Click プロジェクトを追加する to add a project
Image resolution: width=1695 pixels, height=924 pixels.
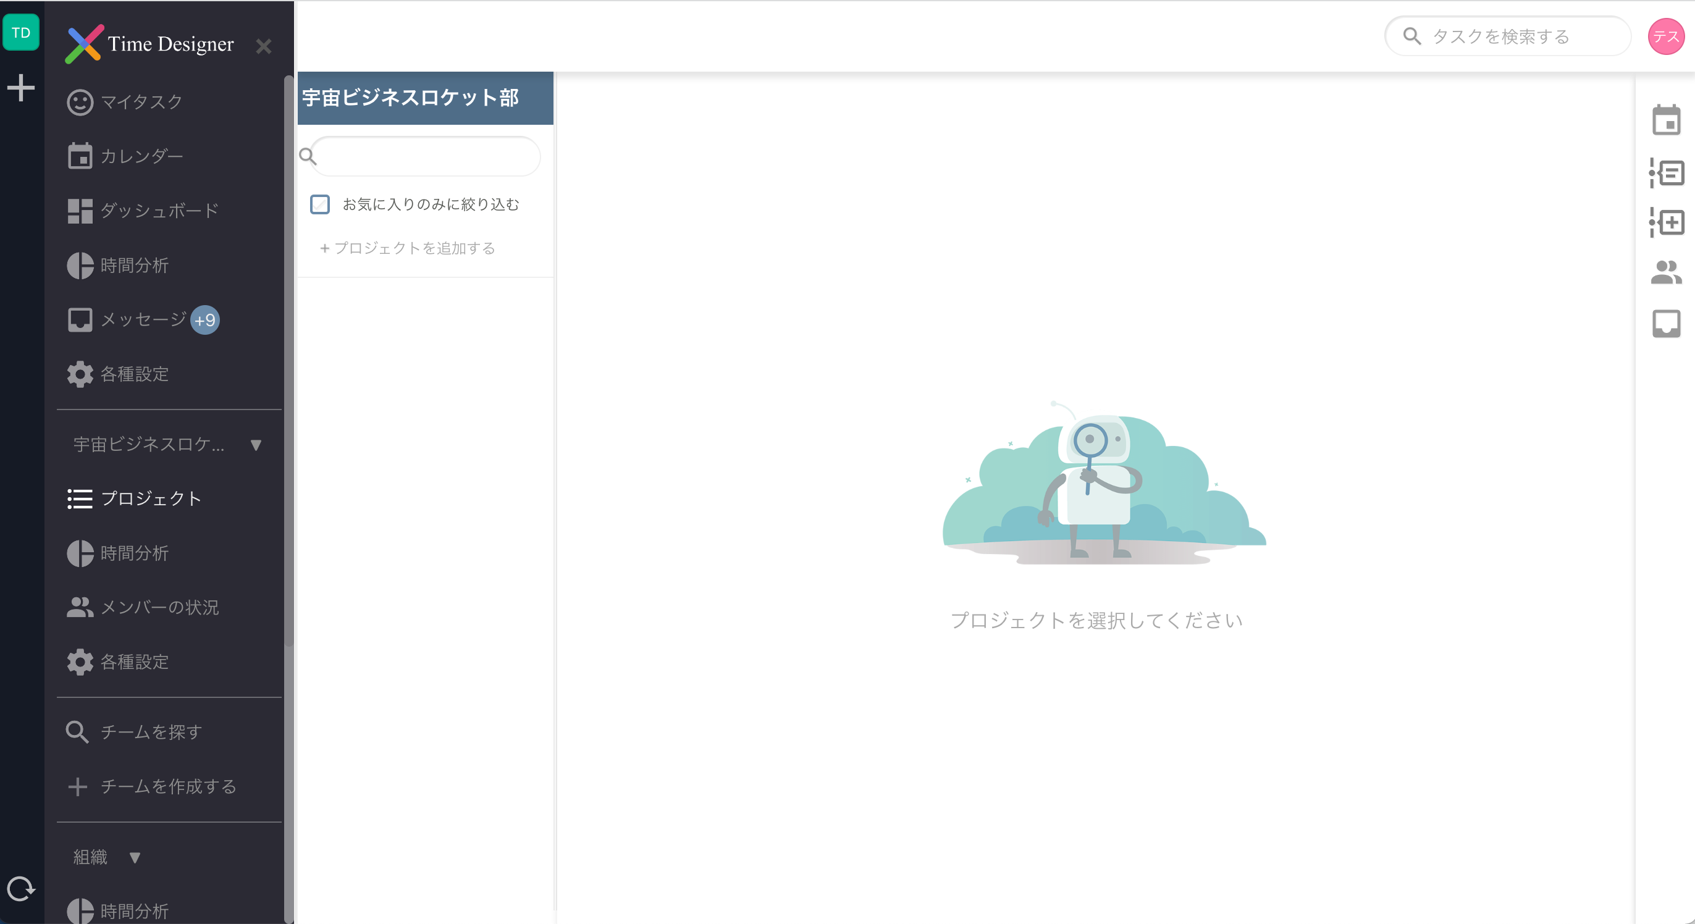coord(408,248)
